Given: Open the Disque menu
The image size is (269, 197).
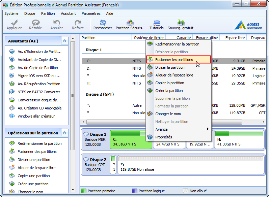Looking at the screenshot, I should pyautogui.click(x=30, y=13).
